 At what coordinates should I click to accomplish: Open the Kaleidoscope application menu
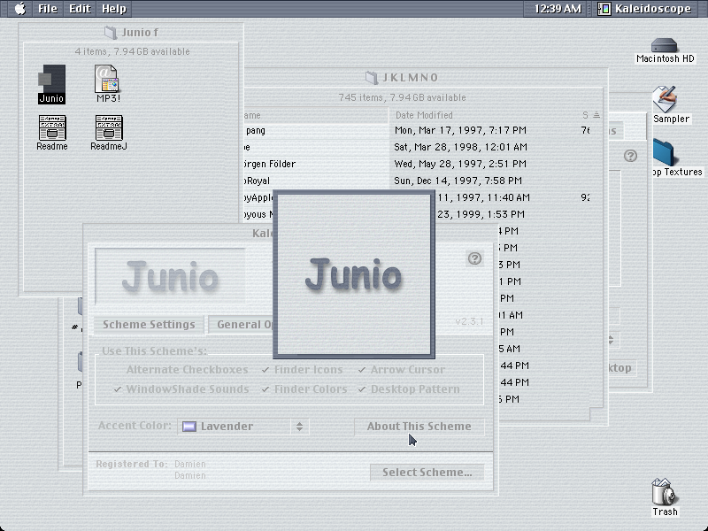pyautogui.click(x=646, y=9)
